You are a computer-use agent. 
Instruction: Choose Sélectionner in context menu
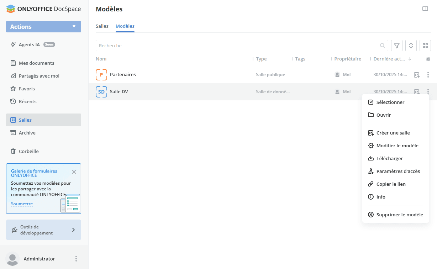pos(390,102)
